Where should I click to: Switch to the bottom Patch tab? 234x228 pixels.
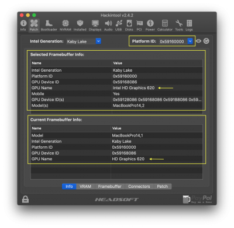[x=163, y=187]
